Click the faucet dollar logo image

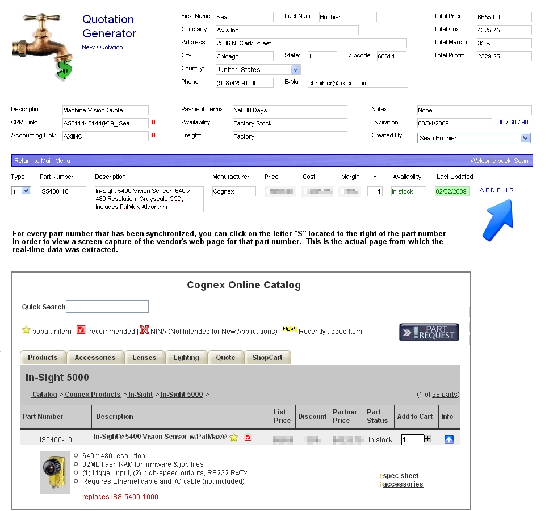point(42,46)
